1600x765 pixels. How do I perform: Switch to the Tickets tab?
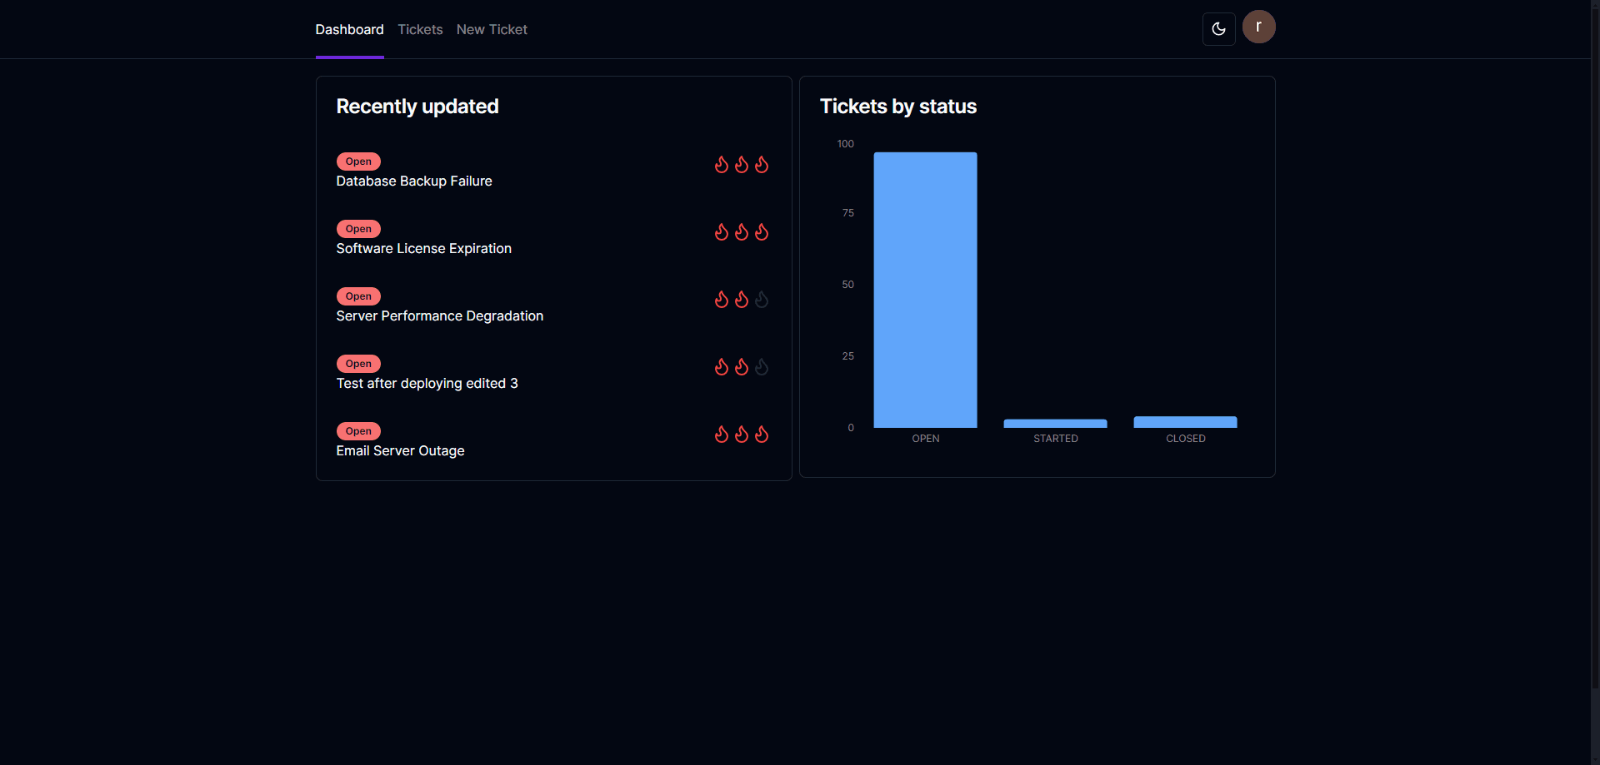(x=420, y=29)
